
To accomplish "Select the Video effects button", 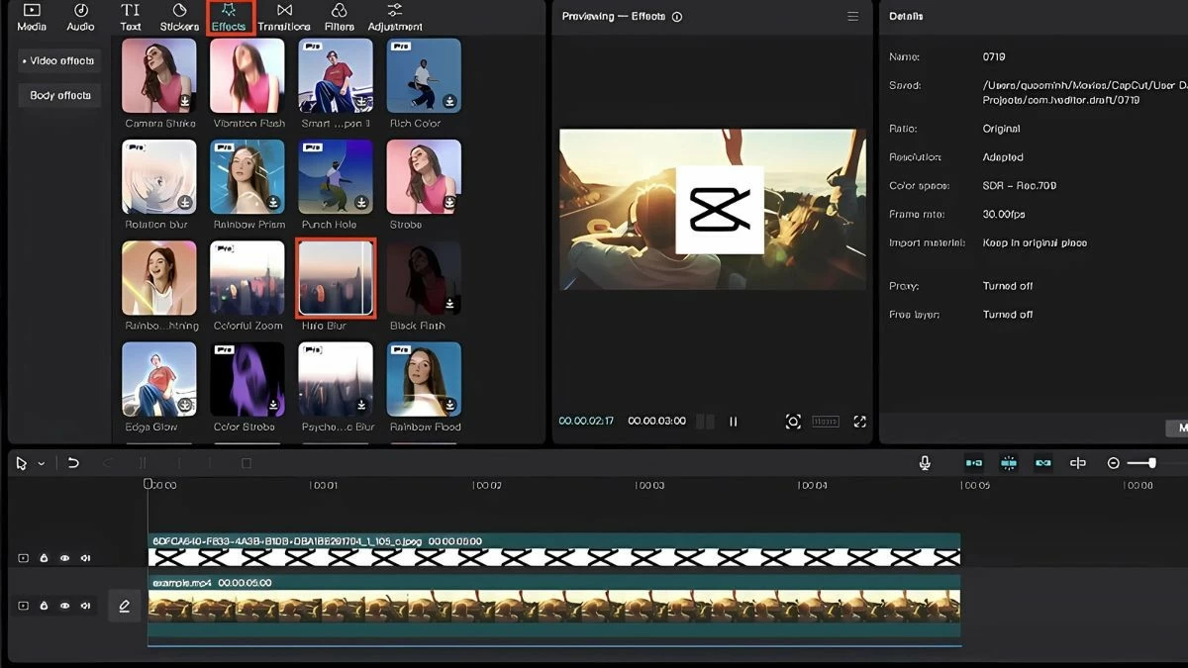I will point(58,60).
